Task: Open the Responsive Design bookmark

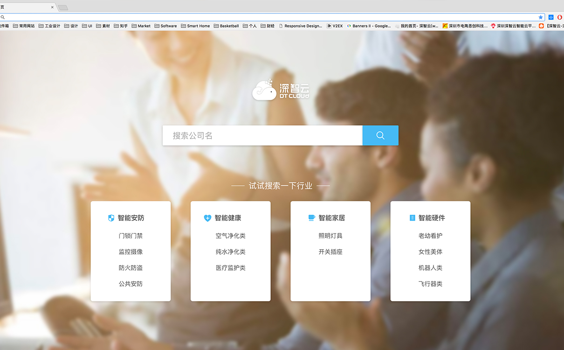Action: (301, 26)
